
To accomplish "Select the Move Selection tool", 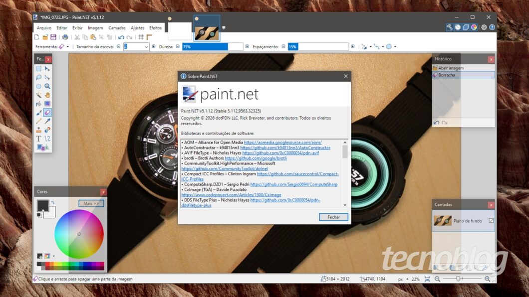I will (x=47, y=77).
